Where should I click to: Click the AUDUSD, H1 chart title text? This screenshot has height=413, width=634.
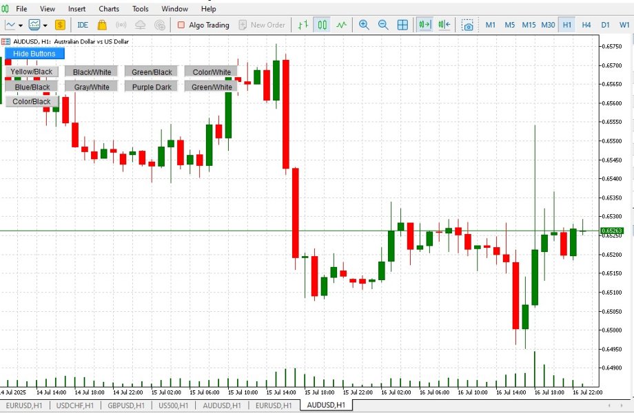pos(71,41)
